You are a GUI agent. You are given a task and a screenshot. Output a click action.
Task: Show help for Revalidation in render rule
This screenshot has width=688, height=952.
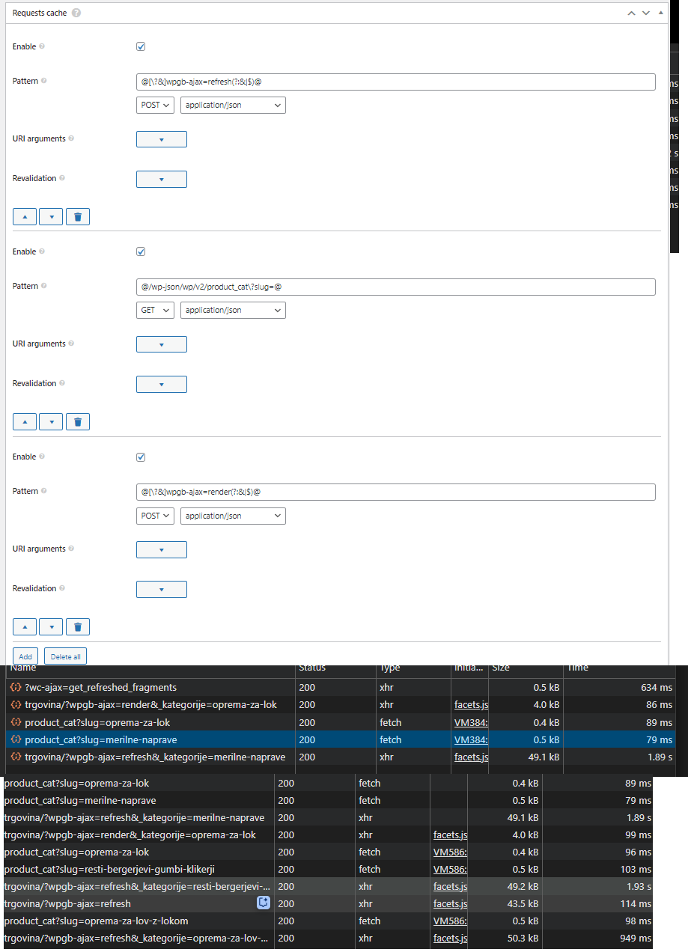[x=62, y=588]
